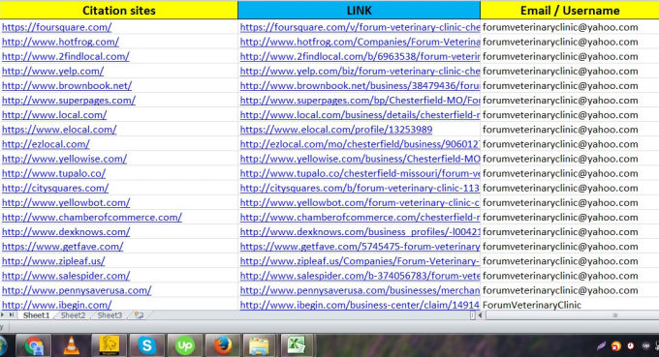659x357 pixels.
Task: Click the red clock tray icon
Action: coord(631,345)
